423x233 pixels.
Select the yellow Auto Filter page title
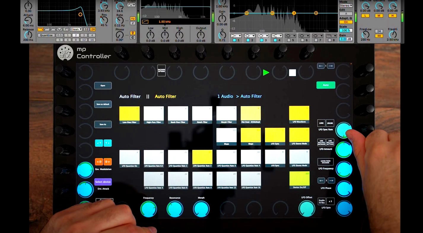pyautogui.click(x=166, y=97)
